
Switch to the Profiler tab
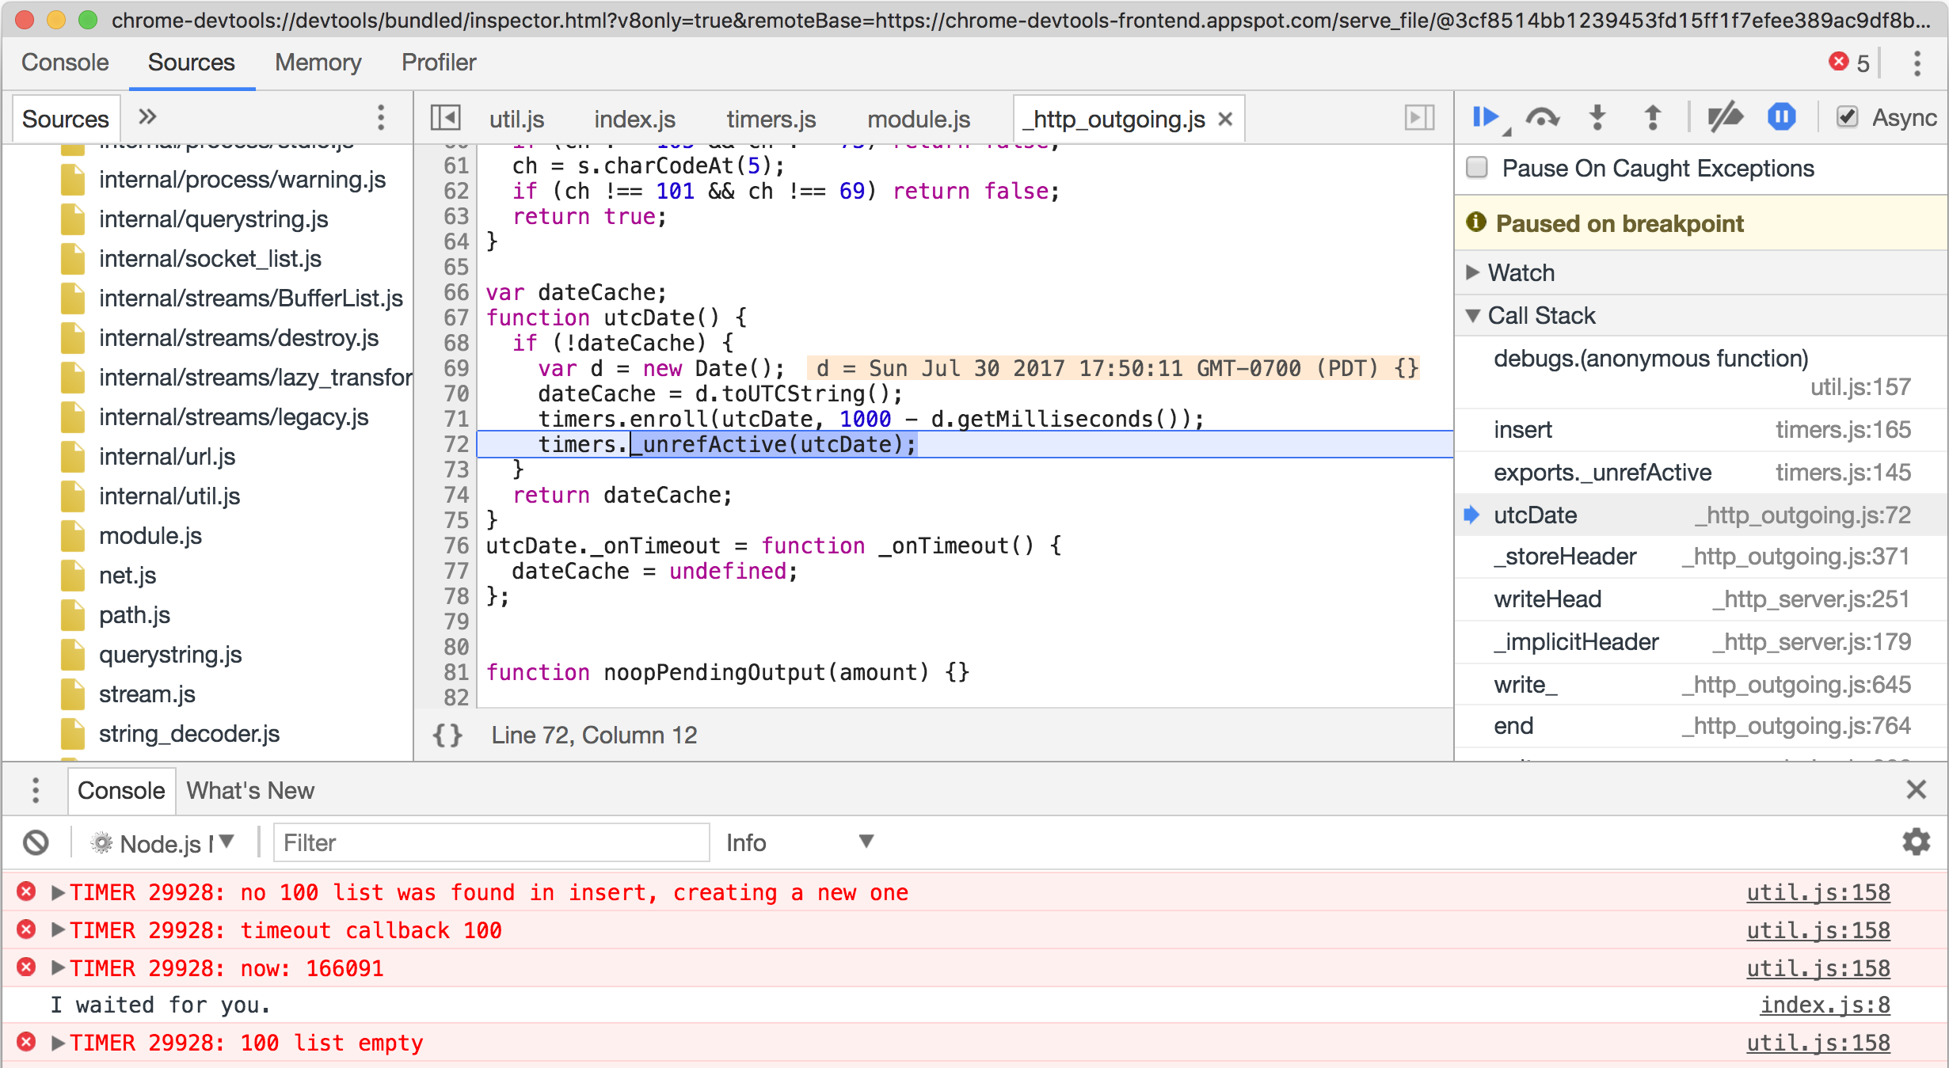coord(439,63)
